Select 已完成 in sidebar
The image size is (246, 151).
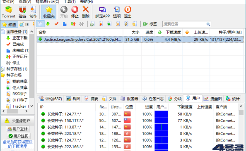point(18,44)
